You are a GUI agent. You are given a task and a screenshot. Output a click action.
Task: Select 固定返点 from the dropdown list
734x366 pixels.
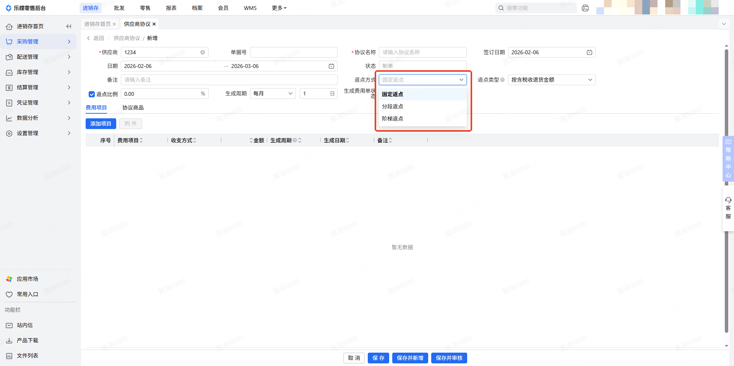point(422,94)
